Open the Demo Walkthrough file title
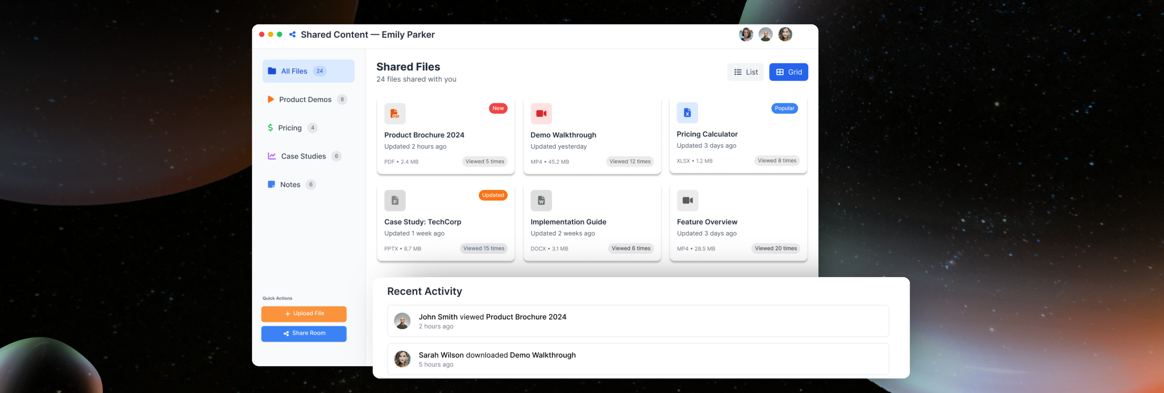The width and height of the screenshot is (1164, 393). click(x=563, y=135)
